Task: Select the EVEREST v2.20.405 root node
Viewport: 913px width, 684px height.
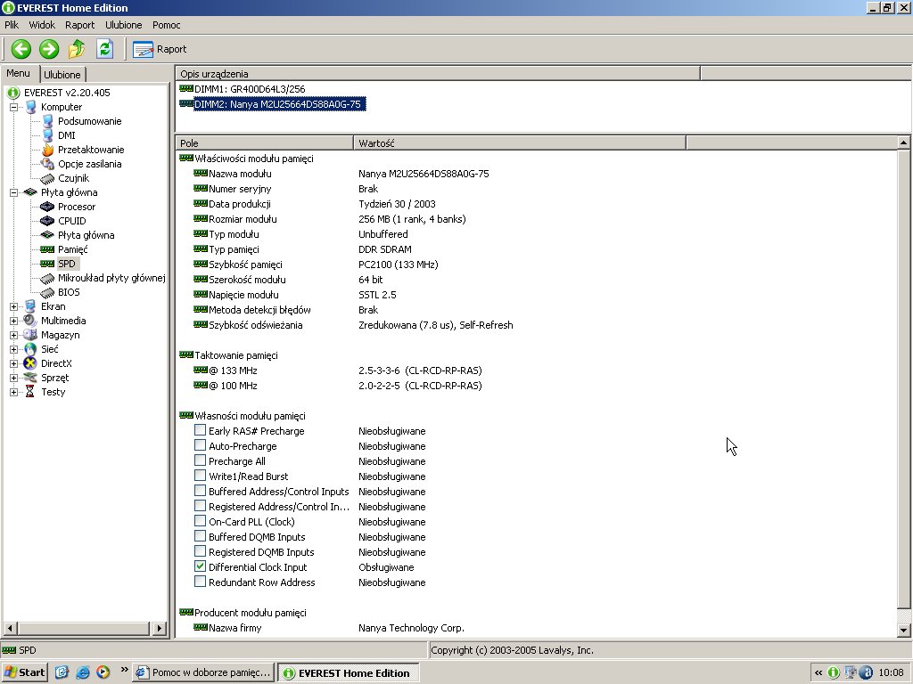Action: coord(66,93)
